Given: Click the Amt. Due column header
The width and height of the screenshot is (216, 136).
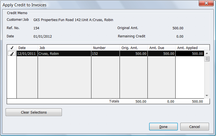Looking at the screenshot, I should (x=162, y=48).
